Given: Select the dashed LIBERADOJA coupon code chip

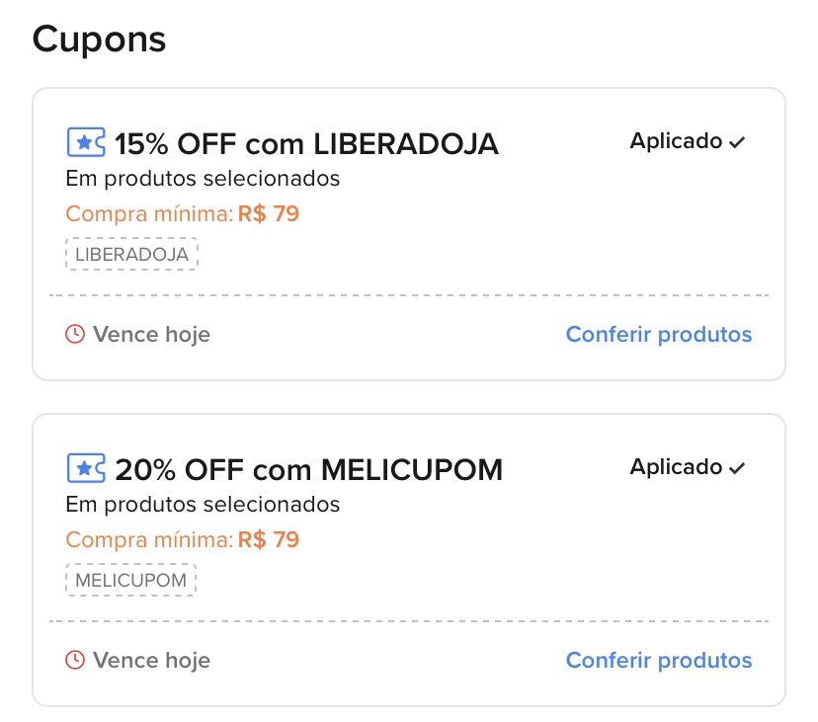Looking at the screenshot, I should 132,254.
